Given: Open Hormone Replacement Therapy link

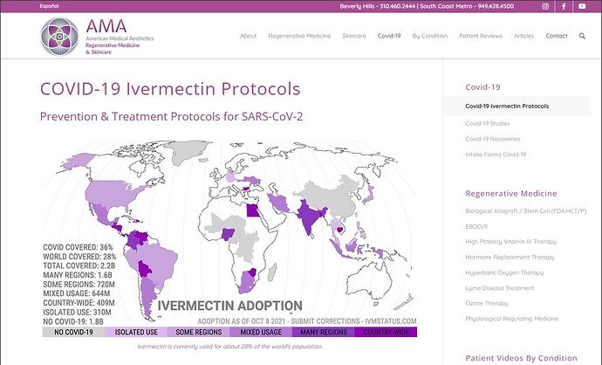Looking at the screenshot, I should (510, 257).
